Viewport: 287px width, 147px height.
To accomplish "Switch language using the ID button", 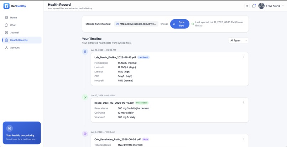I will pos(247,6).
